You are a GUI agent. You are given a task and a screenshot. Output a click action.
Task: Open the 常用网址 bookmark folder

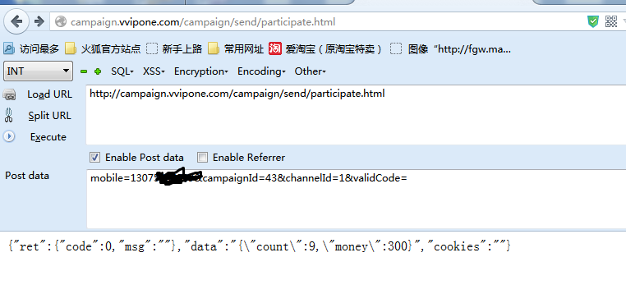pos(236,49)
